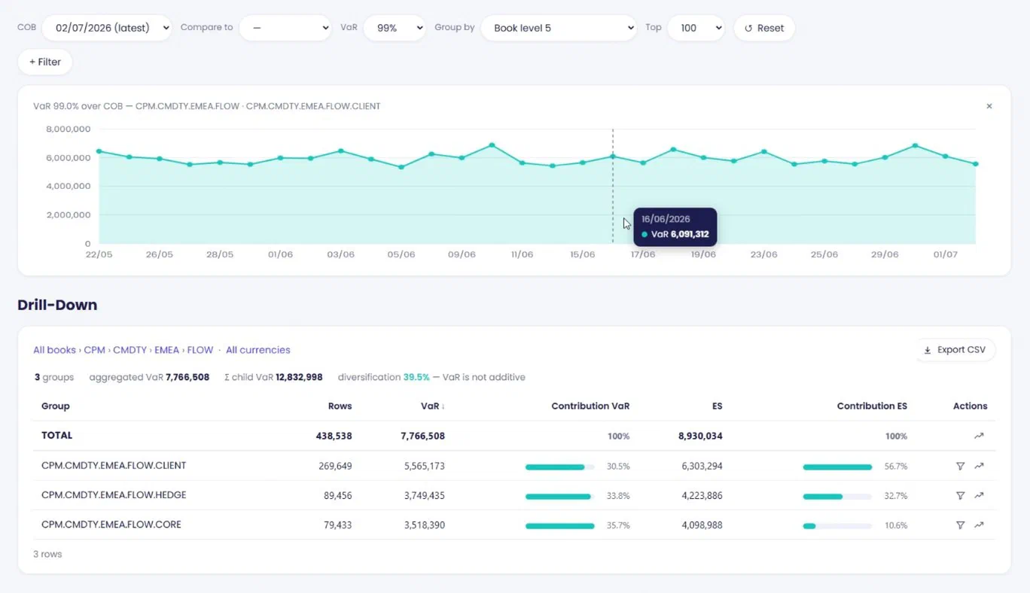
Task: Click the ES value 4,098,988
Action: pyautogui.click(x=702, y=525)
